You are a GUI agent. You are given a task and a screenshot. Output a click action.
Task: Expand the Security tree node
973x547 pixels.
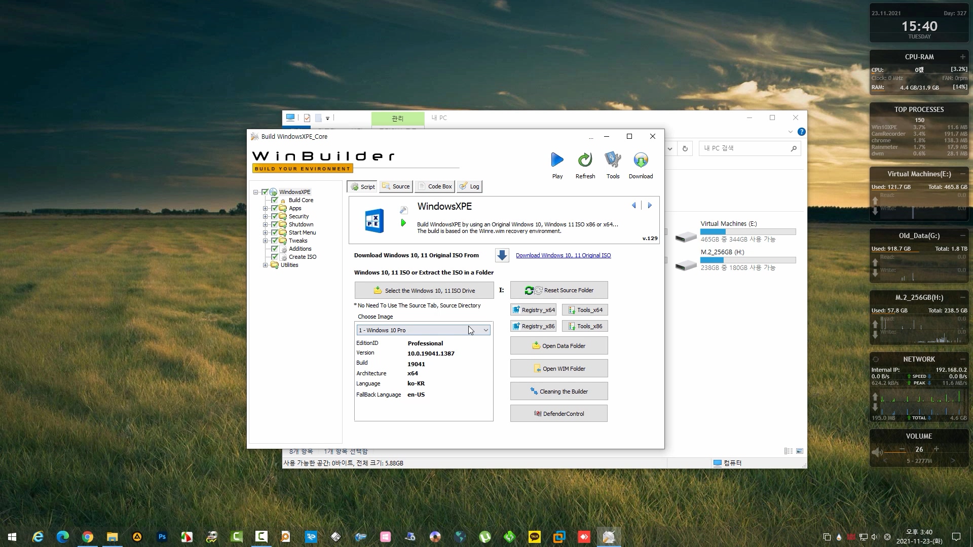[x=265, y=216]
